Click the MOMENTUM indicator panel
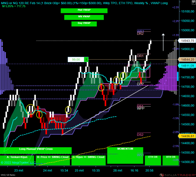196x177 pixels. point(125,155)
